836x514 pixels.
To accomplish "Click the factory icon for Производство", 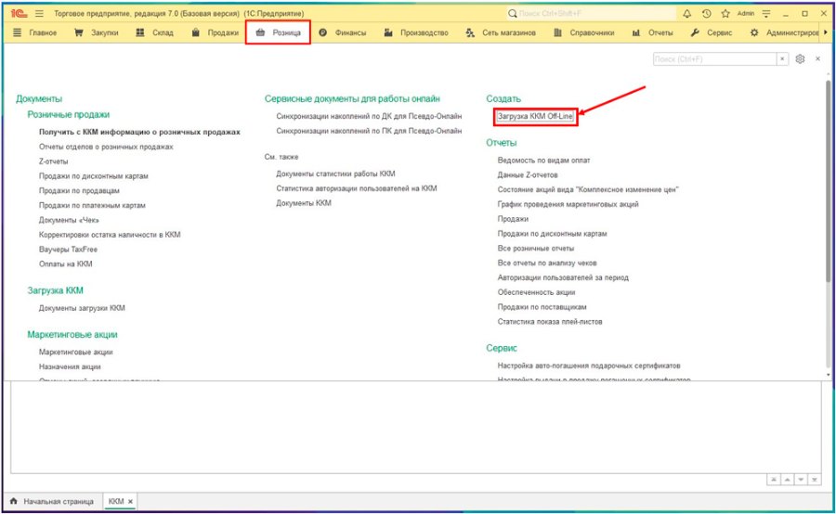I will tap(388, 32).
